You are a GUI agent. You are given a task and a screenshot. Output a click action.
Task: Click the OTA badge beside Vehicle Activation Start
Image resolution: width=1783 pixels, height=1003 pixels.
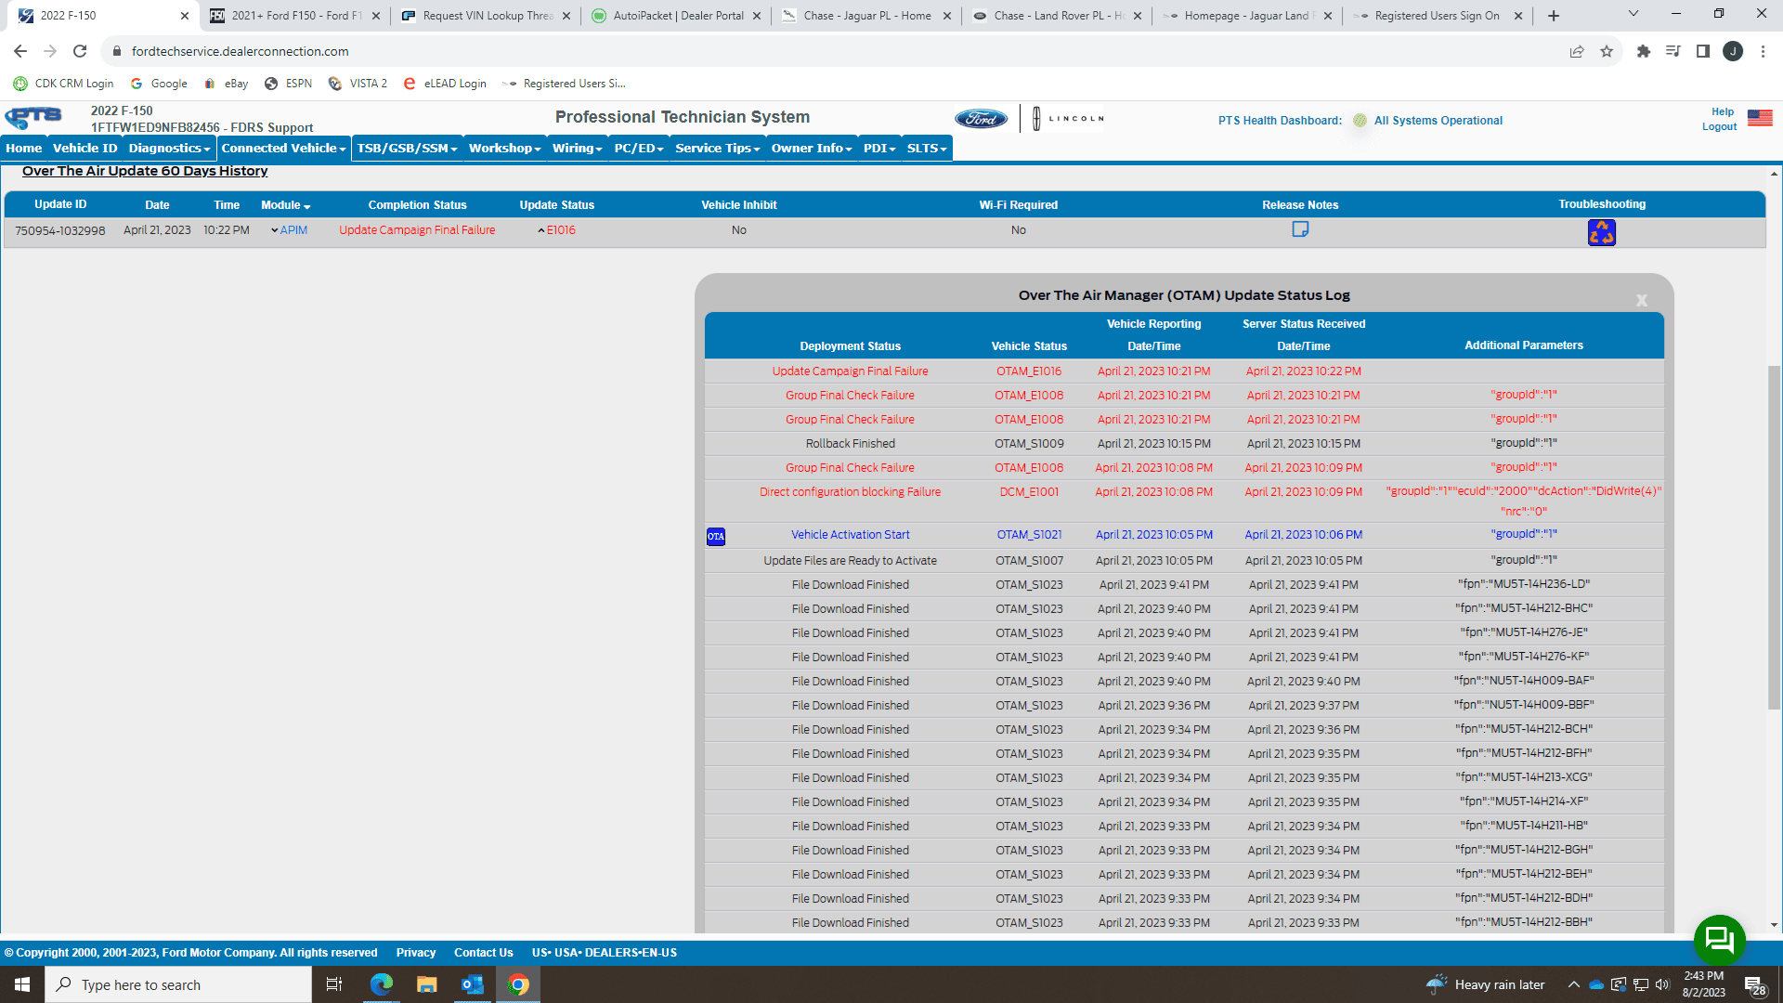click(x=715, y=536)
